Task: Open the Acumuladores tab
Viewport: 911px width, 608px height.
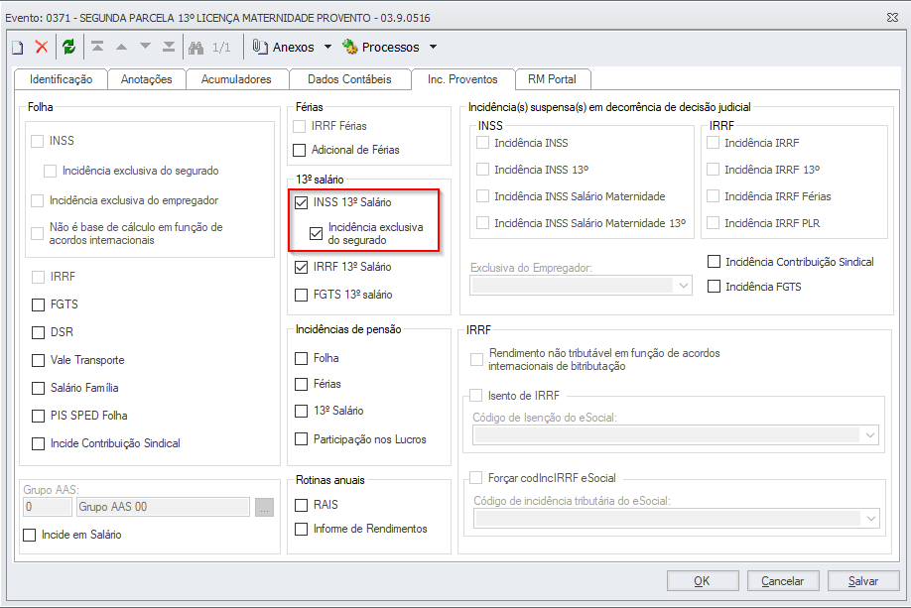Action: point(236,79)
